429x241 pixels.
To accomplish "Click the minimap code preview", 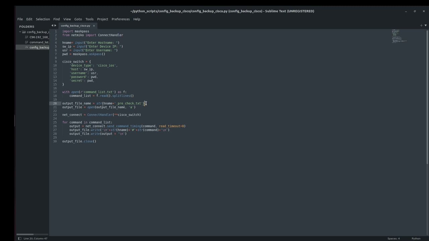I will click(399, 36).
